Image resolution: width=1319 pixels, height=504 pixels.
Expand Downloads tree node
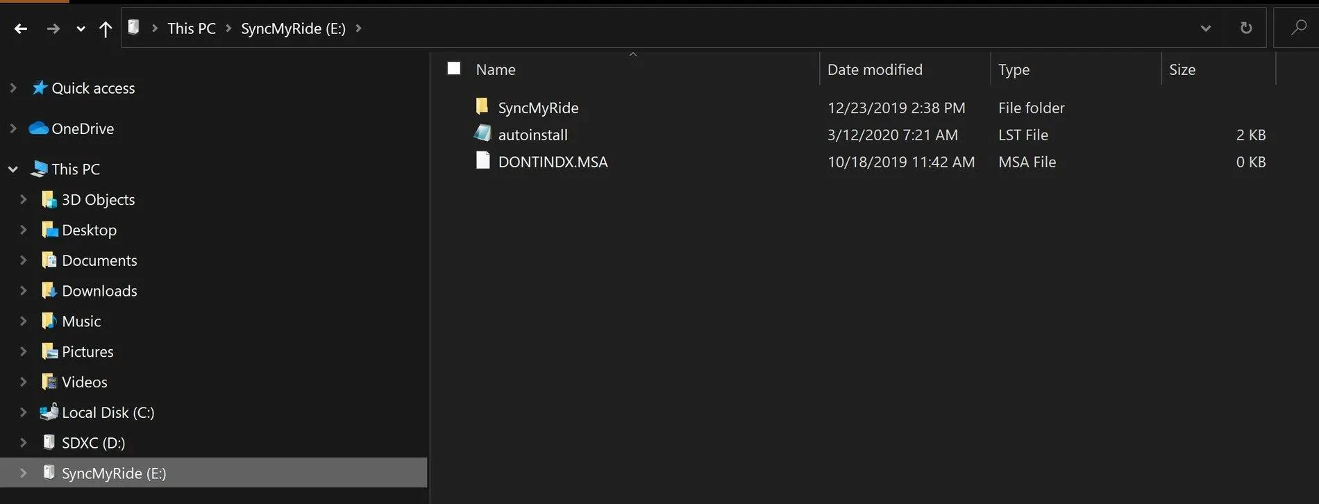(23, 291)
